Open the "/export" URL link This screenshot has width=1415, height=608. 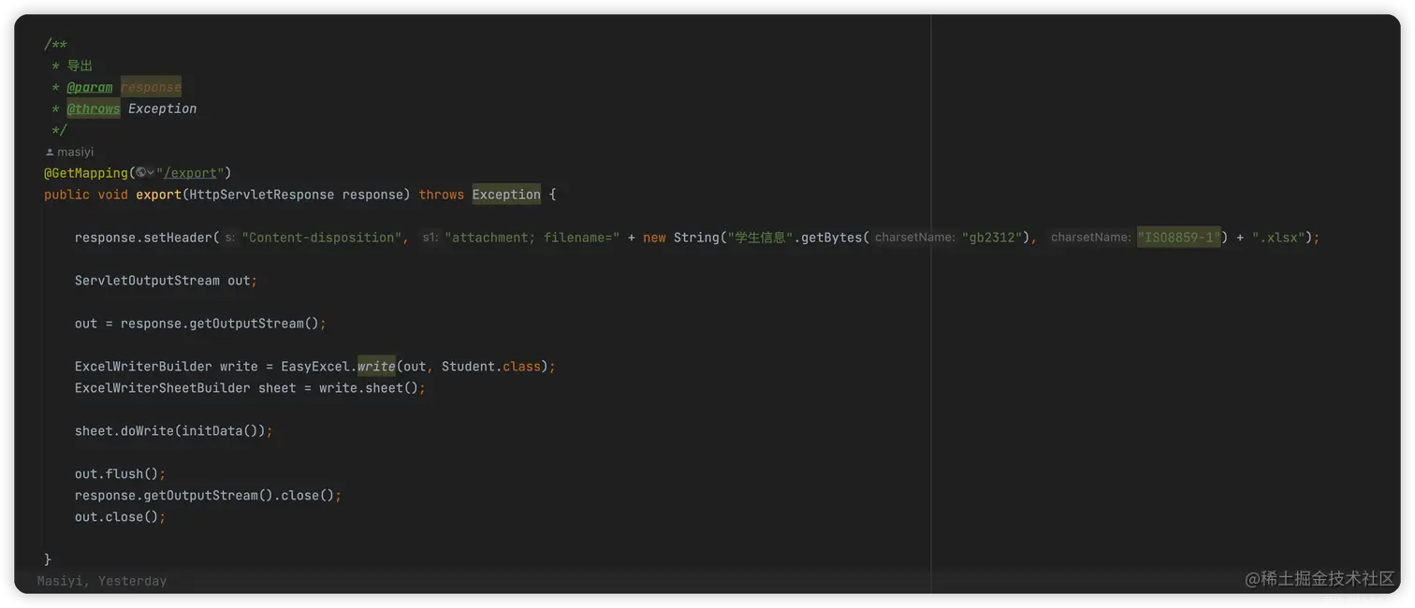(190, 173)
